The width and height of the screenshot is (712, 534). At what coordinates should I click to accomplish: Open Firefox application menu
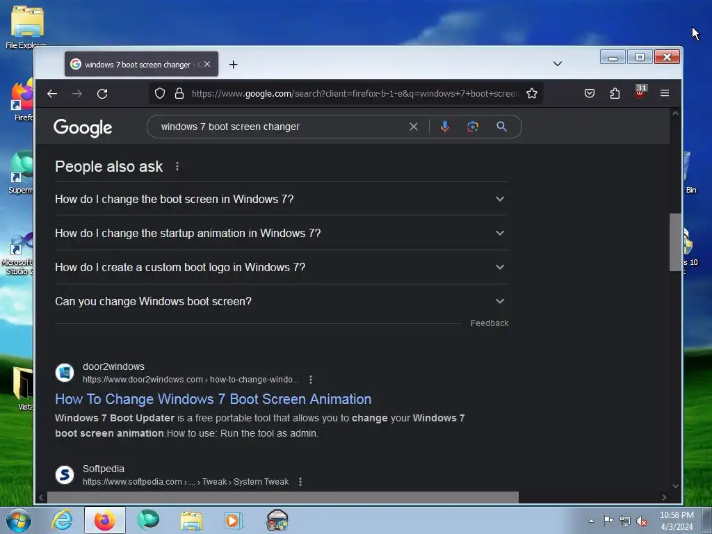(665, 94)
